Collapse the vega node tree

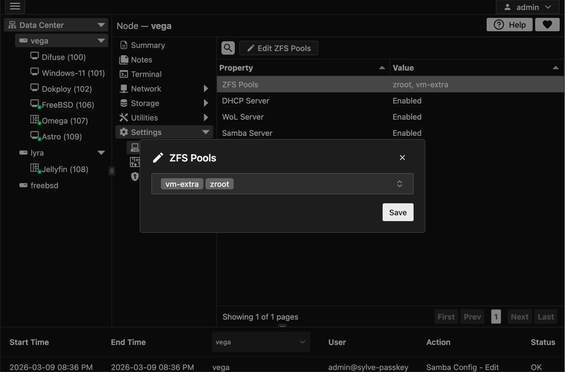tap(101, 40)
